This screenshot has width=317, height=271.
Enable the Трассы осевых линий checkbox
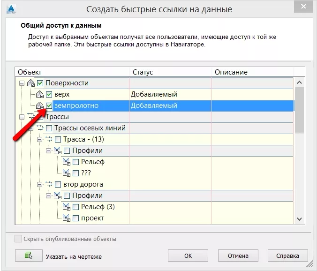(x=49, y=128)
